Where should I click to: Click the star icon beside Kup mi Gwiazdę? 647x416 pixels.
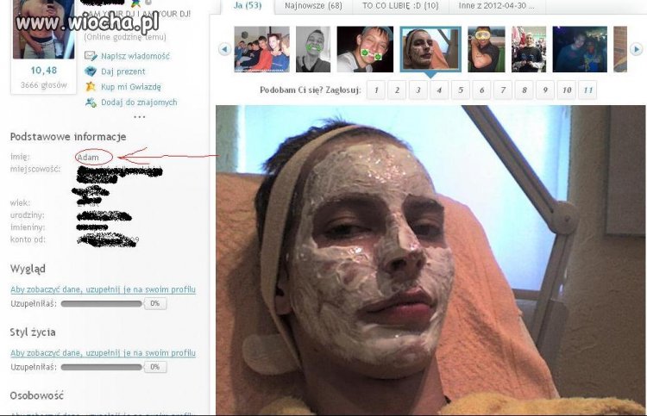coord(91,86)
